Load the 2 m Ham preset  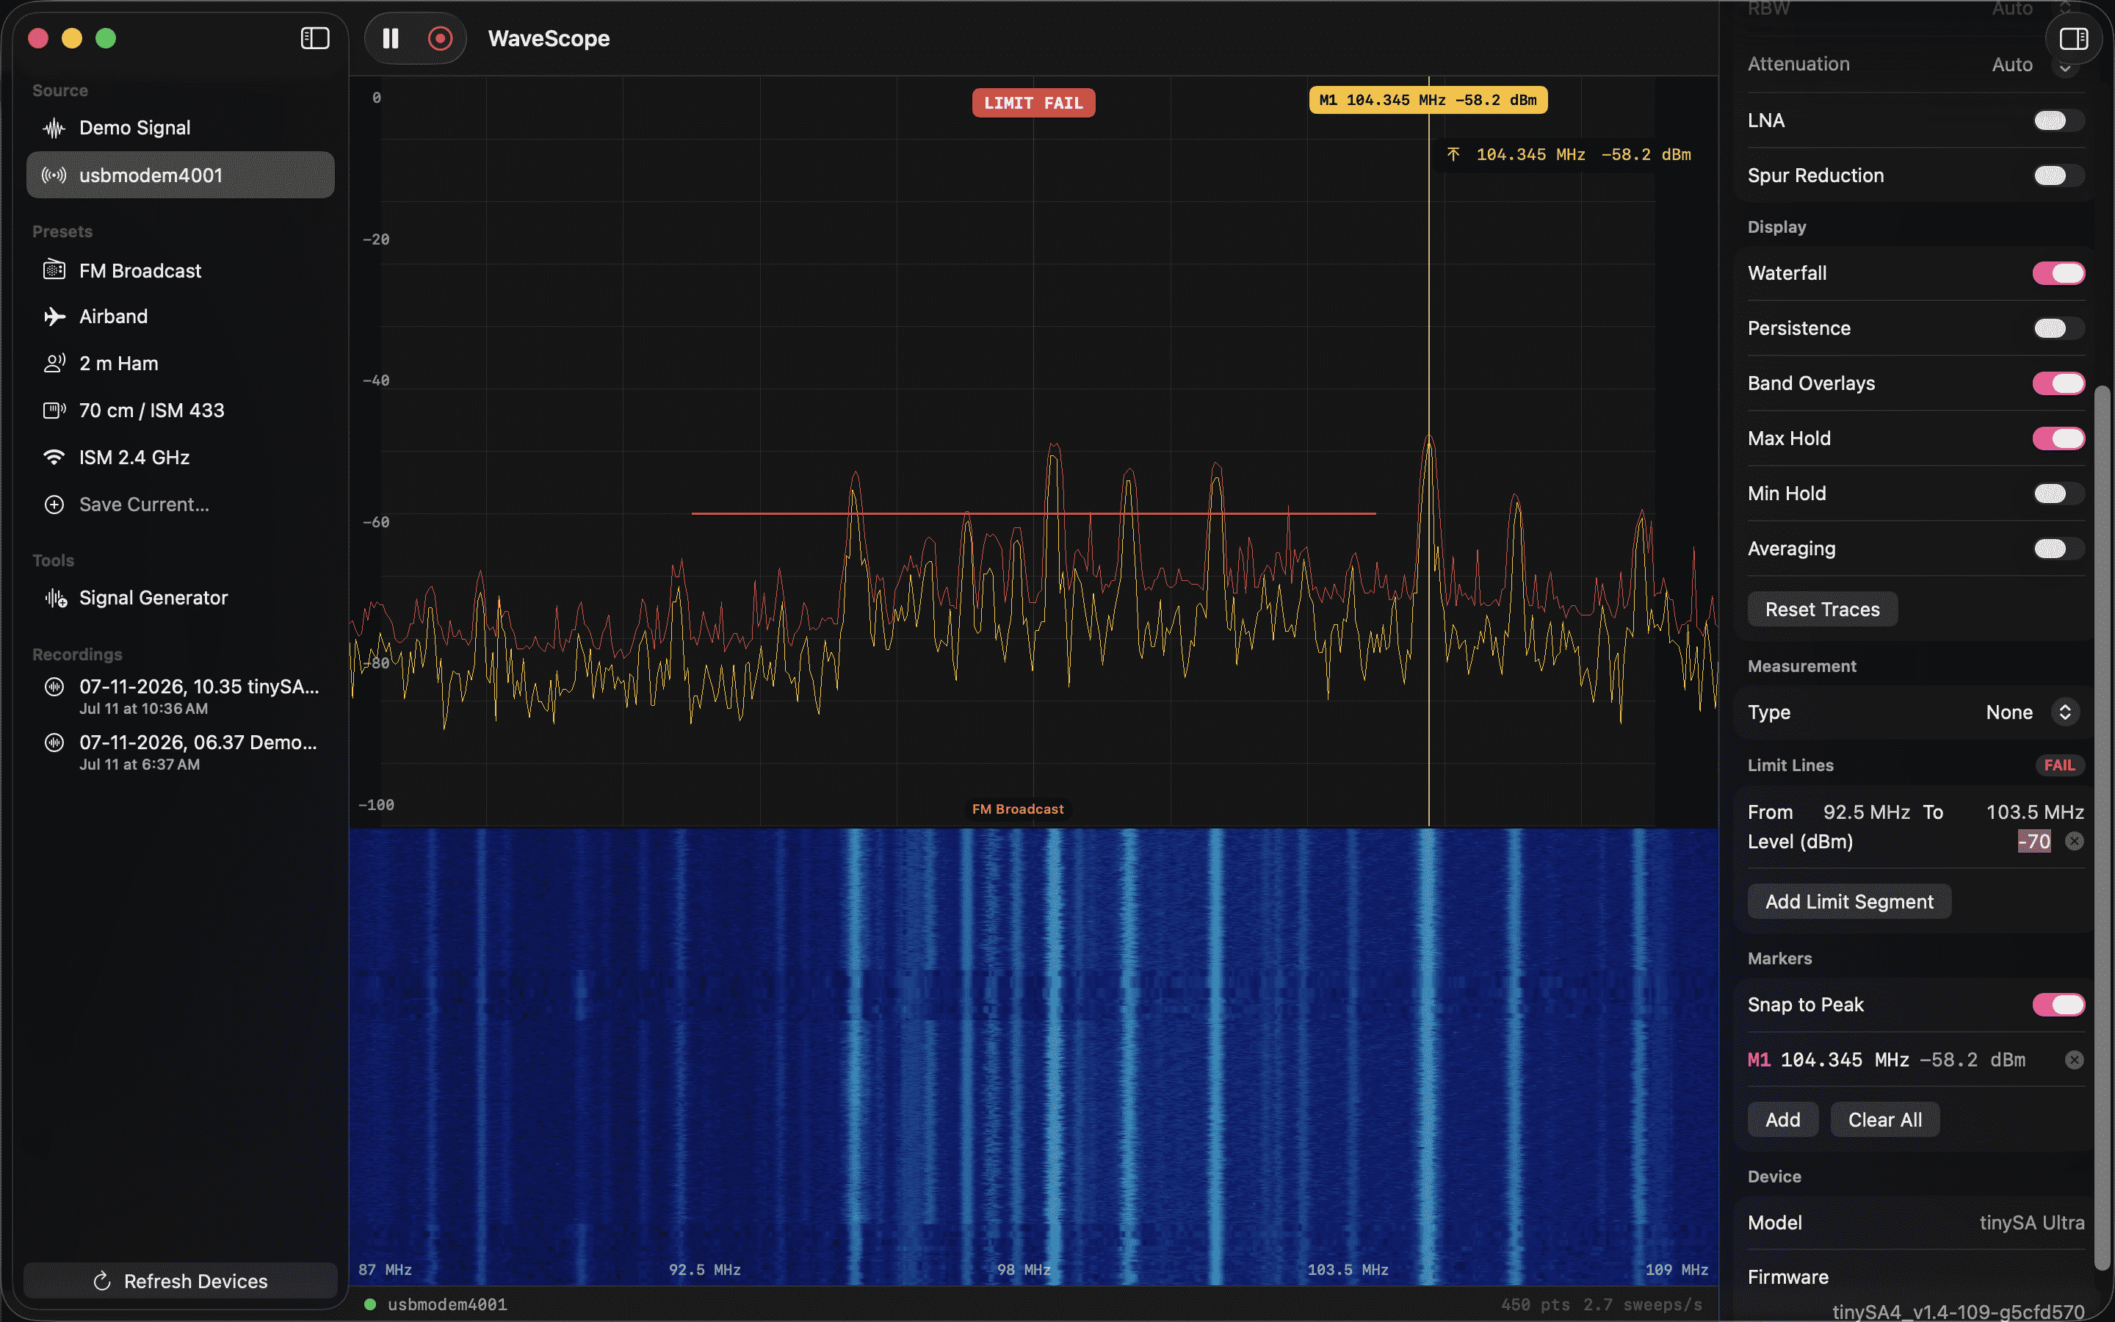(x=180, y=363)
